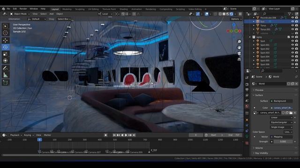Viewport: 300px width, 168px height.
Task: Open the Select Box drag dropdown
Action: click(x=64, y=19)
